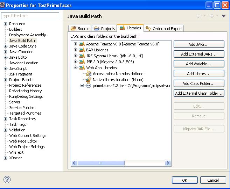Expand the Apache Tomcat v6.0 node
The height and width of the screenshot is (189, 230).
tap(75, 44)
